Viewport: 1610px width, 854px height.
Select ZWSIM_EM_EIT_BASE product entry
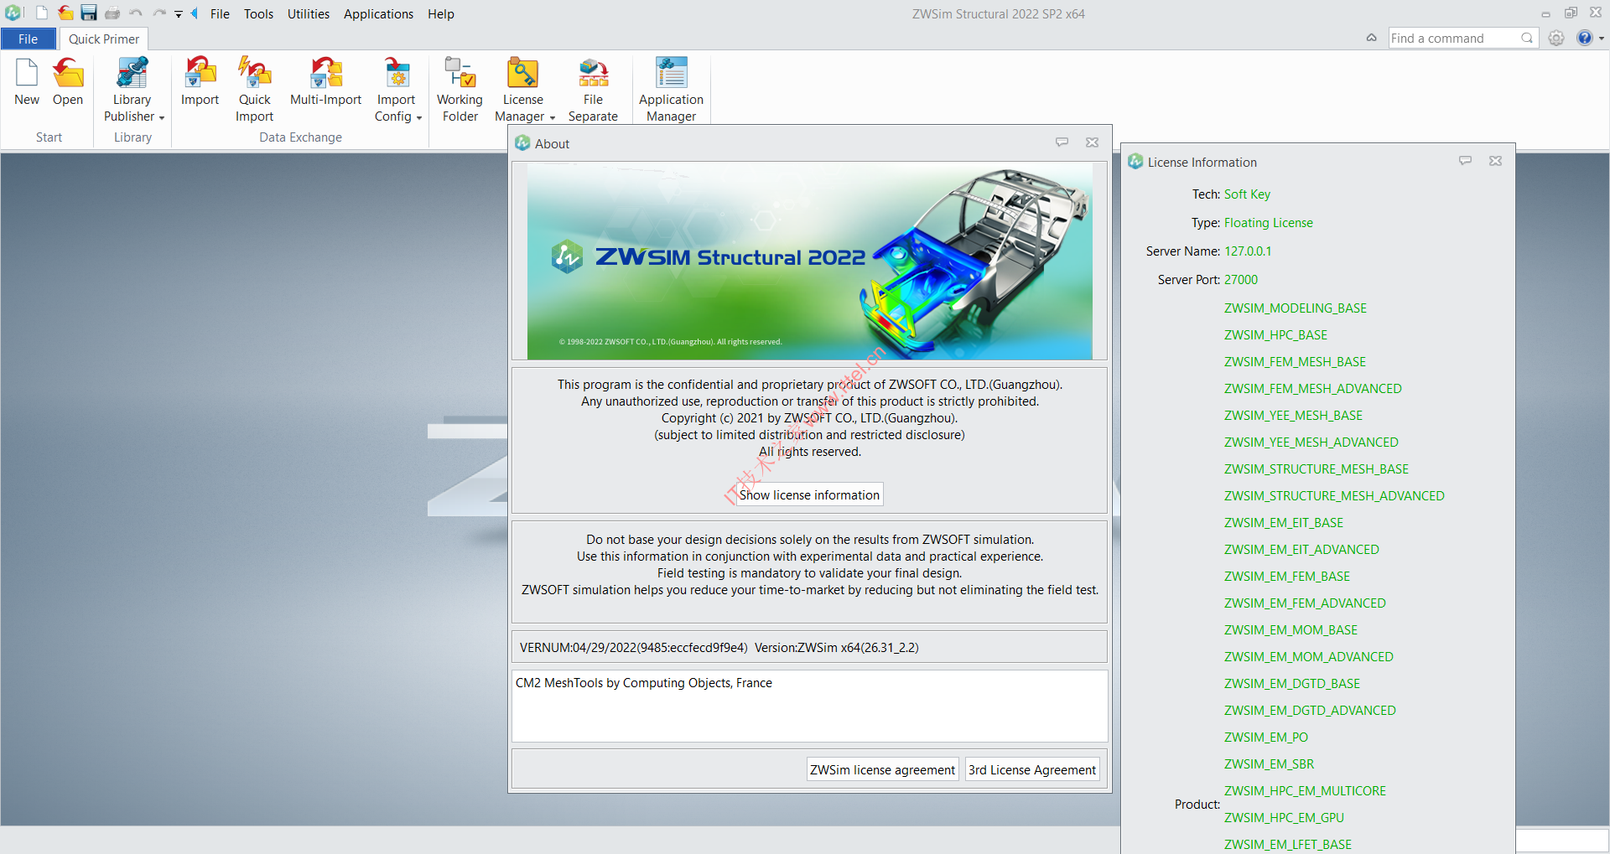(x=1283, y=523)
